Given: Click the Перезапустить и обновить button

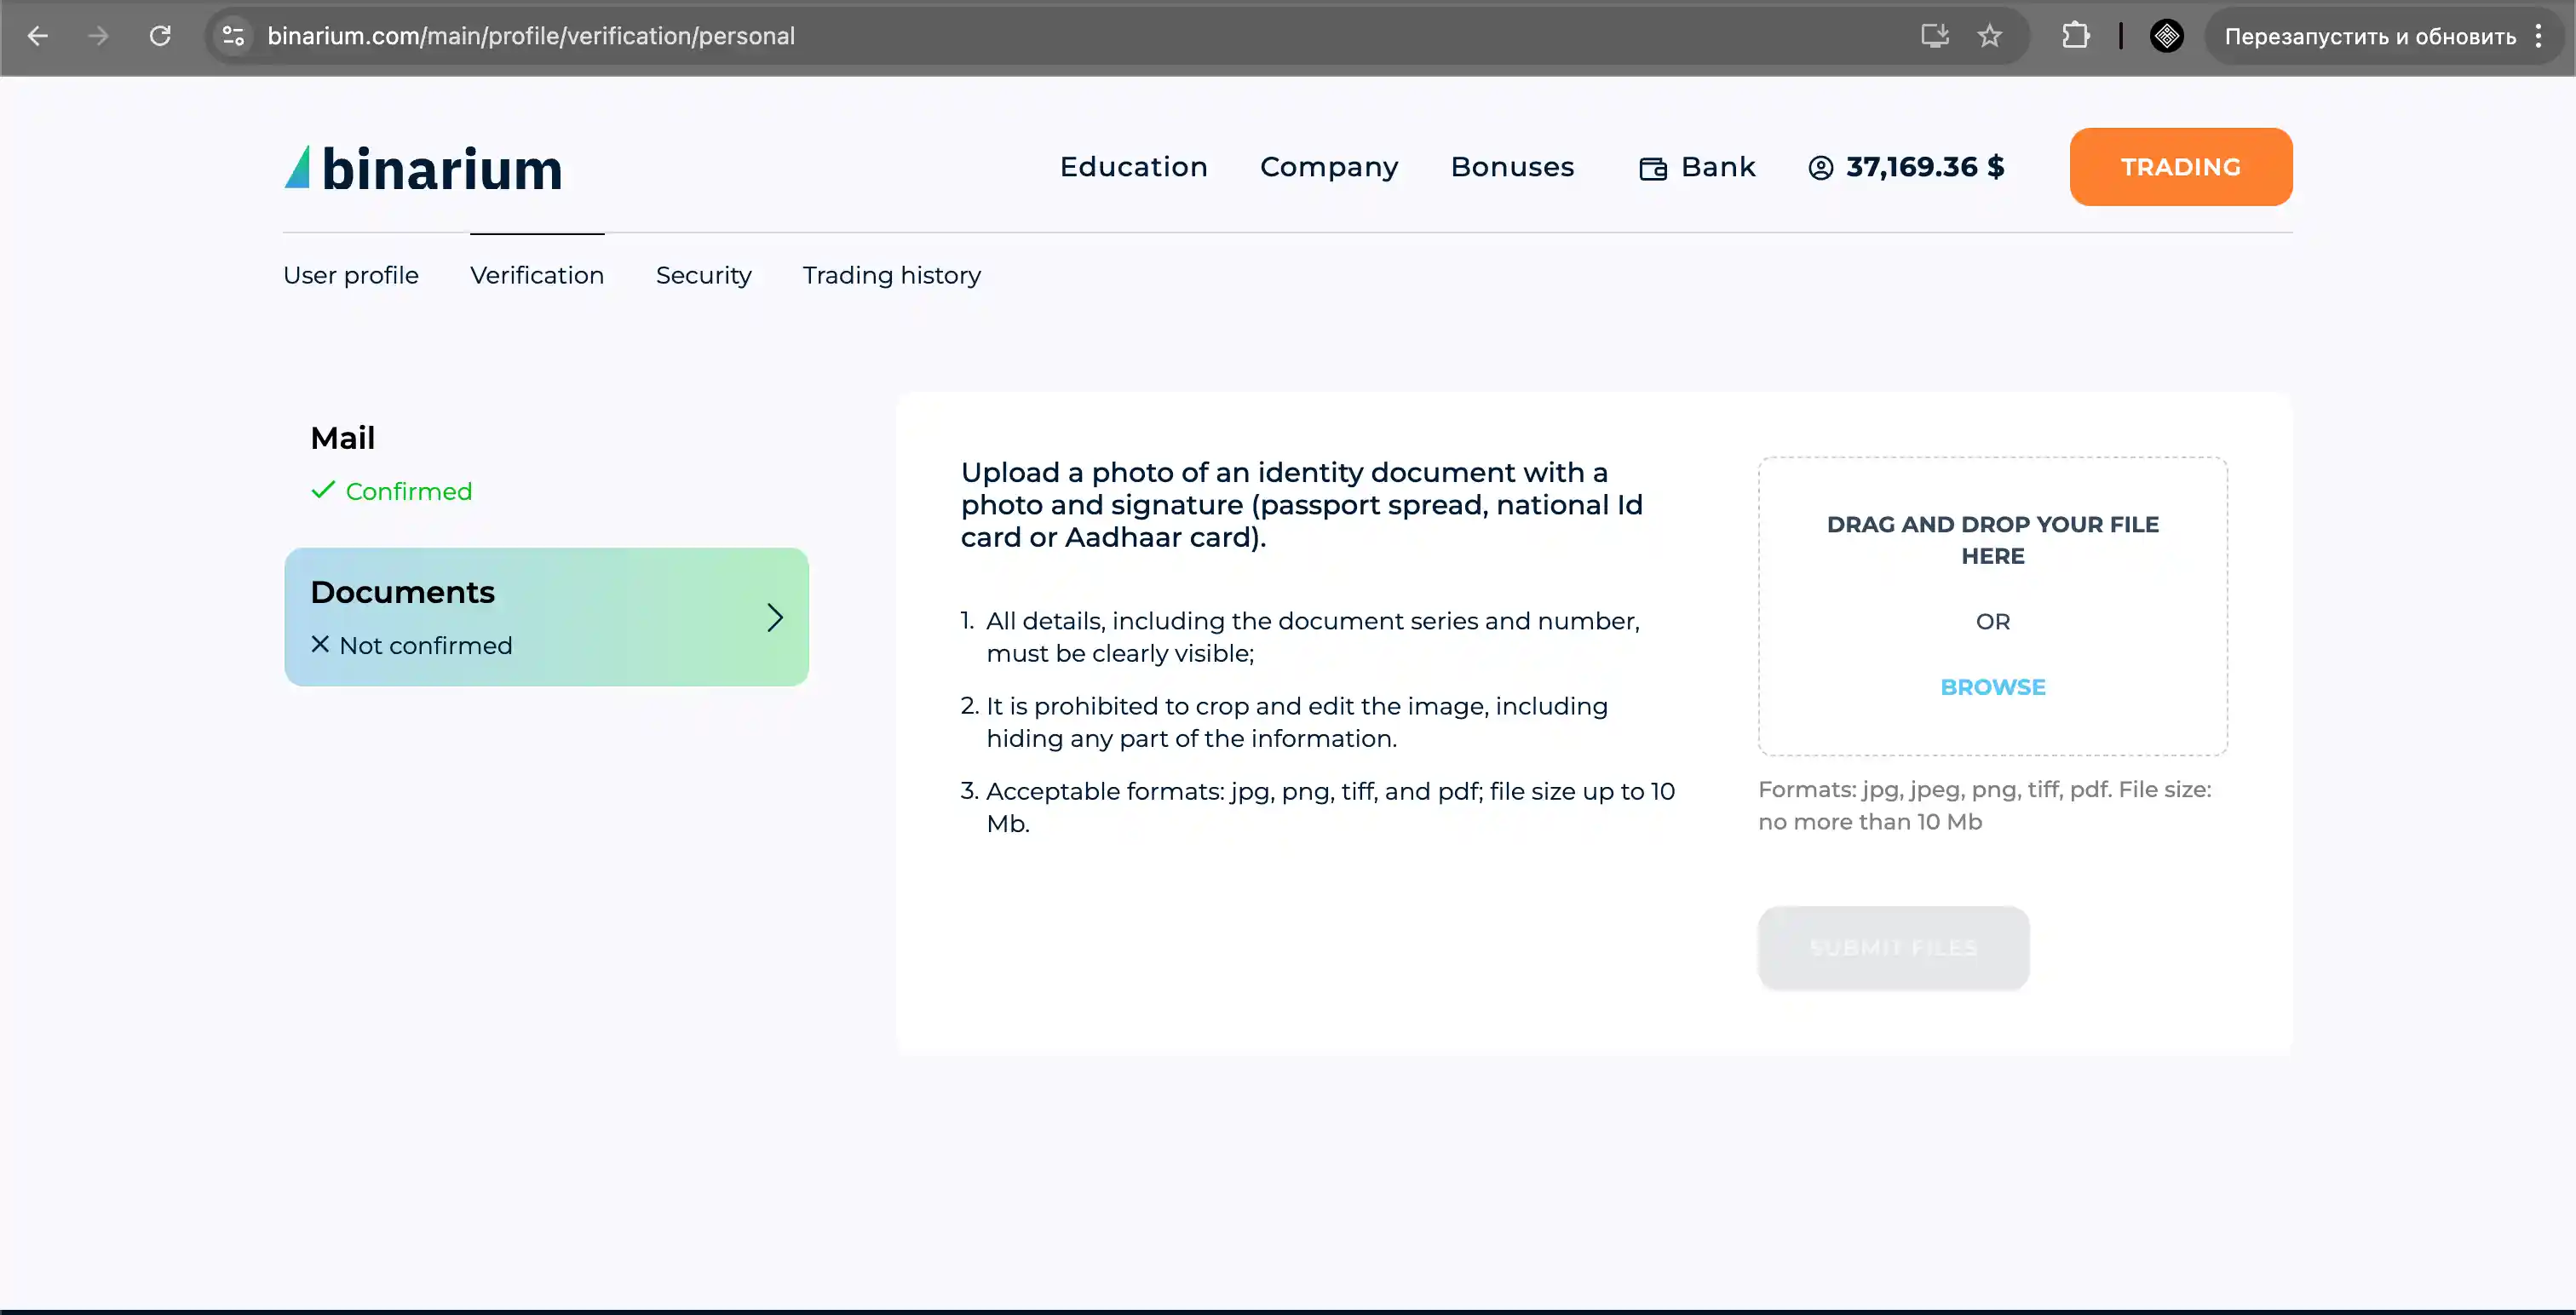Looking at the screenshot, I should (x=2370, y=36).
